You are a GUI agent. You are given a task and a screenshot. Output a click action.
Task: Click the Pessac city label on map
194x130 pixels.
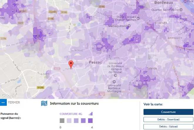[96, 62]
